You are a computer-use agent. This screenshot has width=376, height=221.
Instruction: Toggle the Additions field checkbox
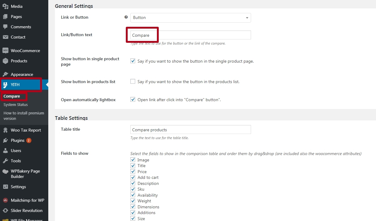pyautogui.click(x=133, y=213)
